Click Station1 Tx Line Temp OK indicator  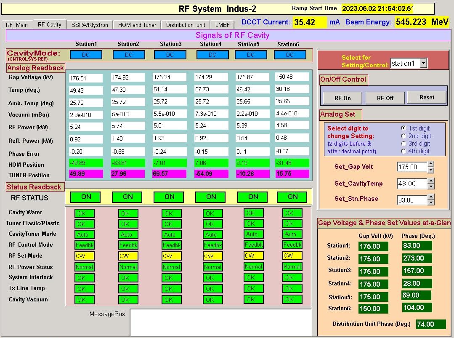tap(84, 289)
